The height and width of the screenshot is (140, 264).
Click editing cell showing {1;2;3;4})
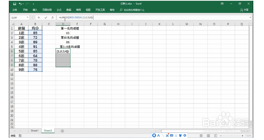point(63,51)
